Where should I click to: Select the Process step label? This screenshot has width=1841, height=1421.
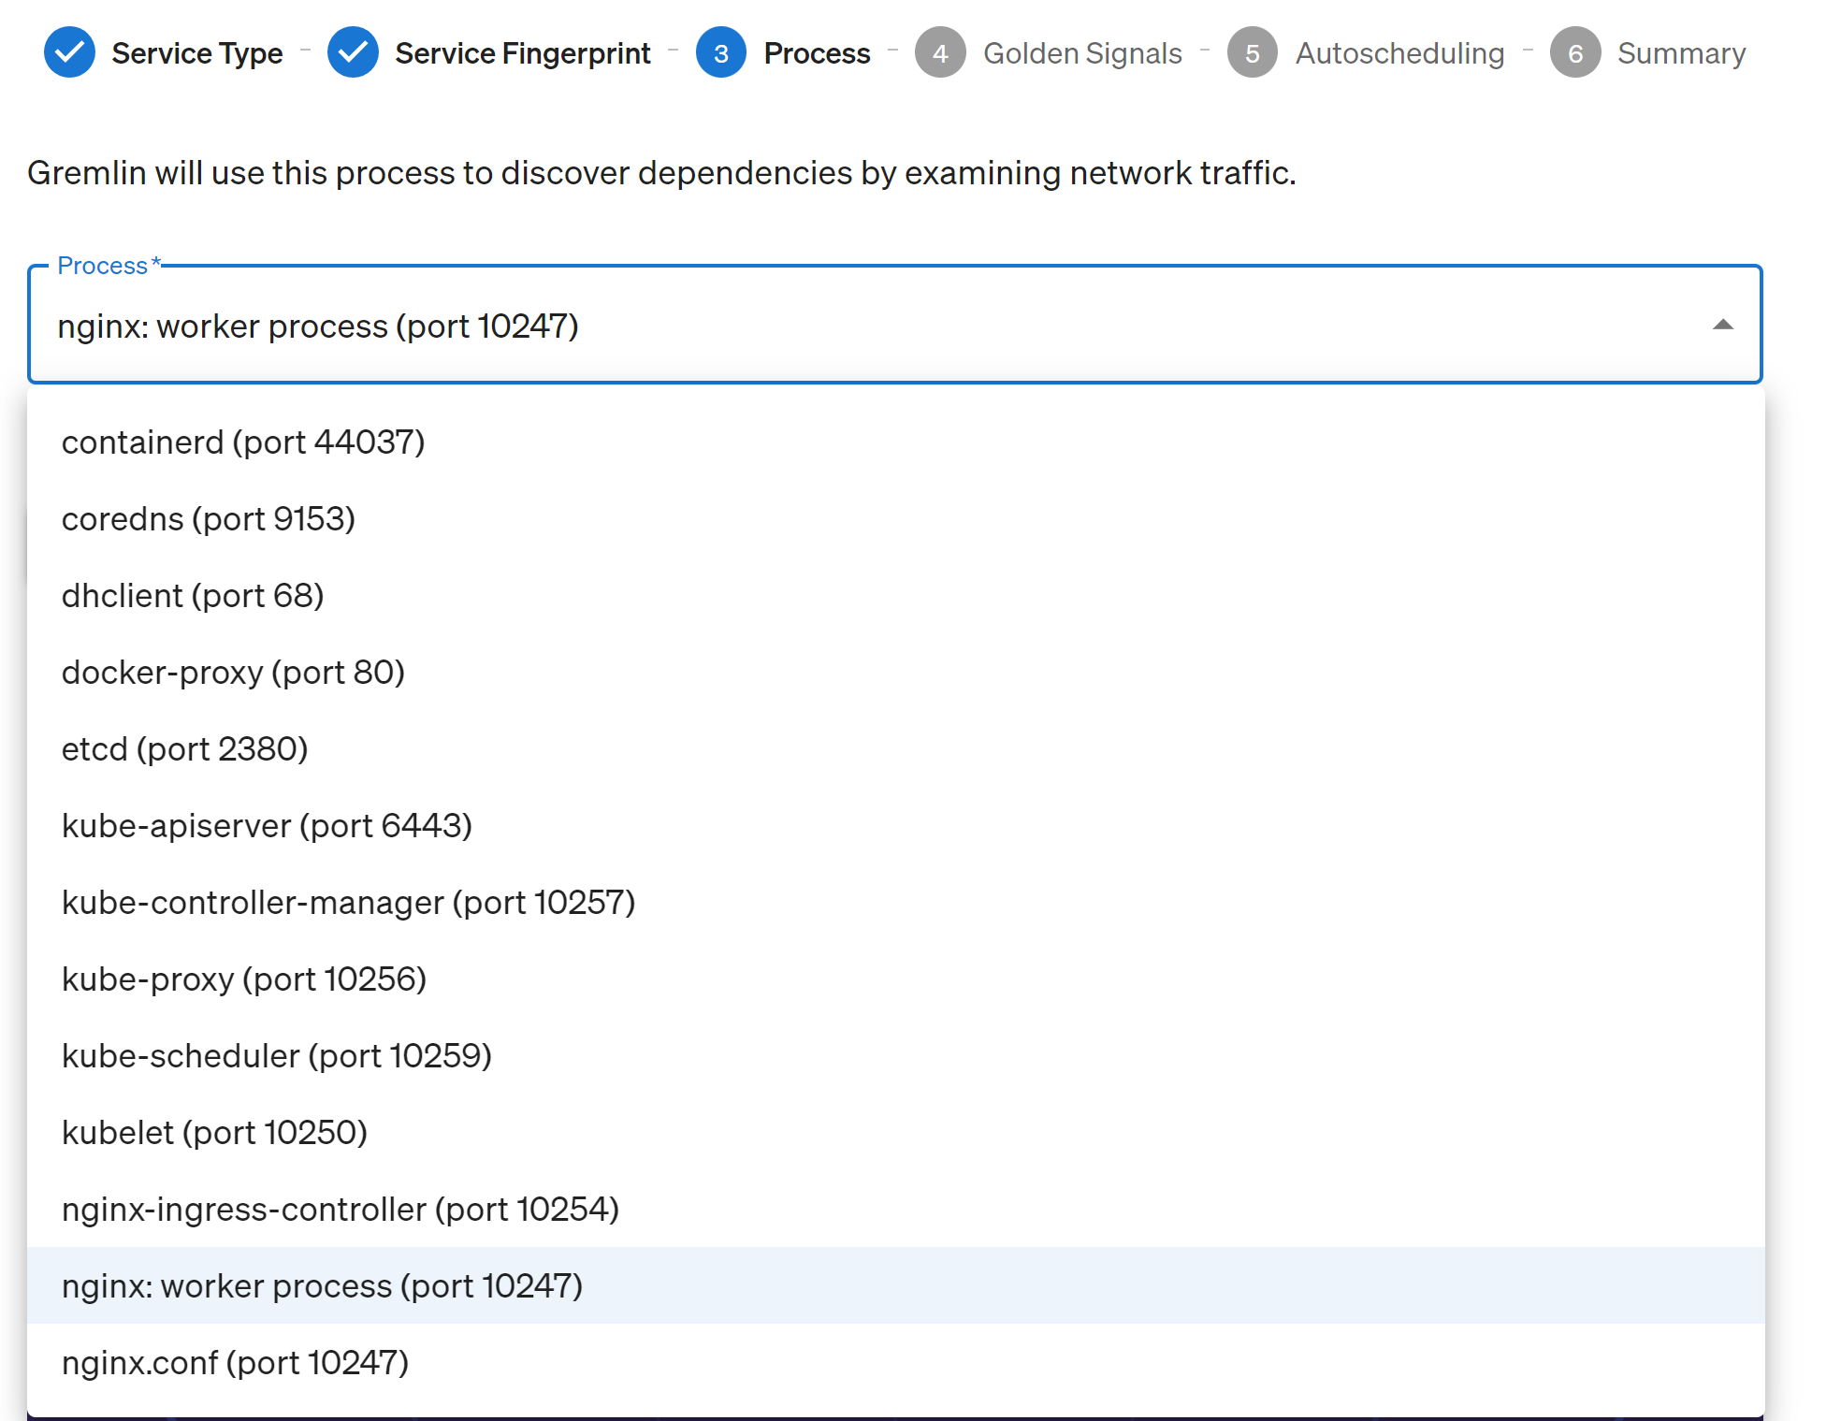[817, 53]
